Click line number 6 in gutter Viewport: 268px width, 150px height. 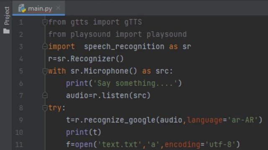point(21,83)
